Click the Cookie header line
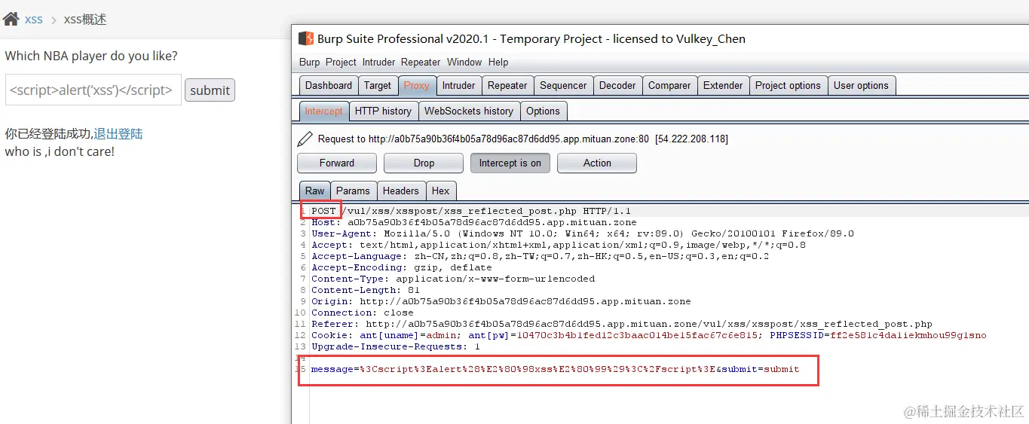Screen dimensions: 1029x424 649,336
